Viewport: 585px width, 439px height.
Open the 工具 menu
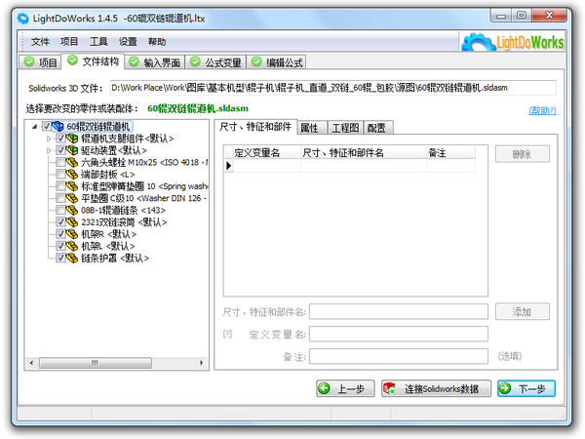click(x=98, y=41)
